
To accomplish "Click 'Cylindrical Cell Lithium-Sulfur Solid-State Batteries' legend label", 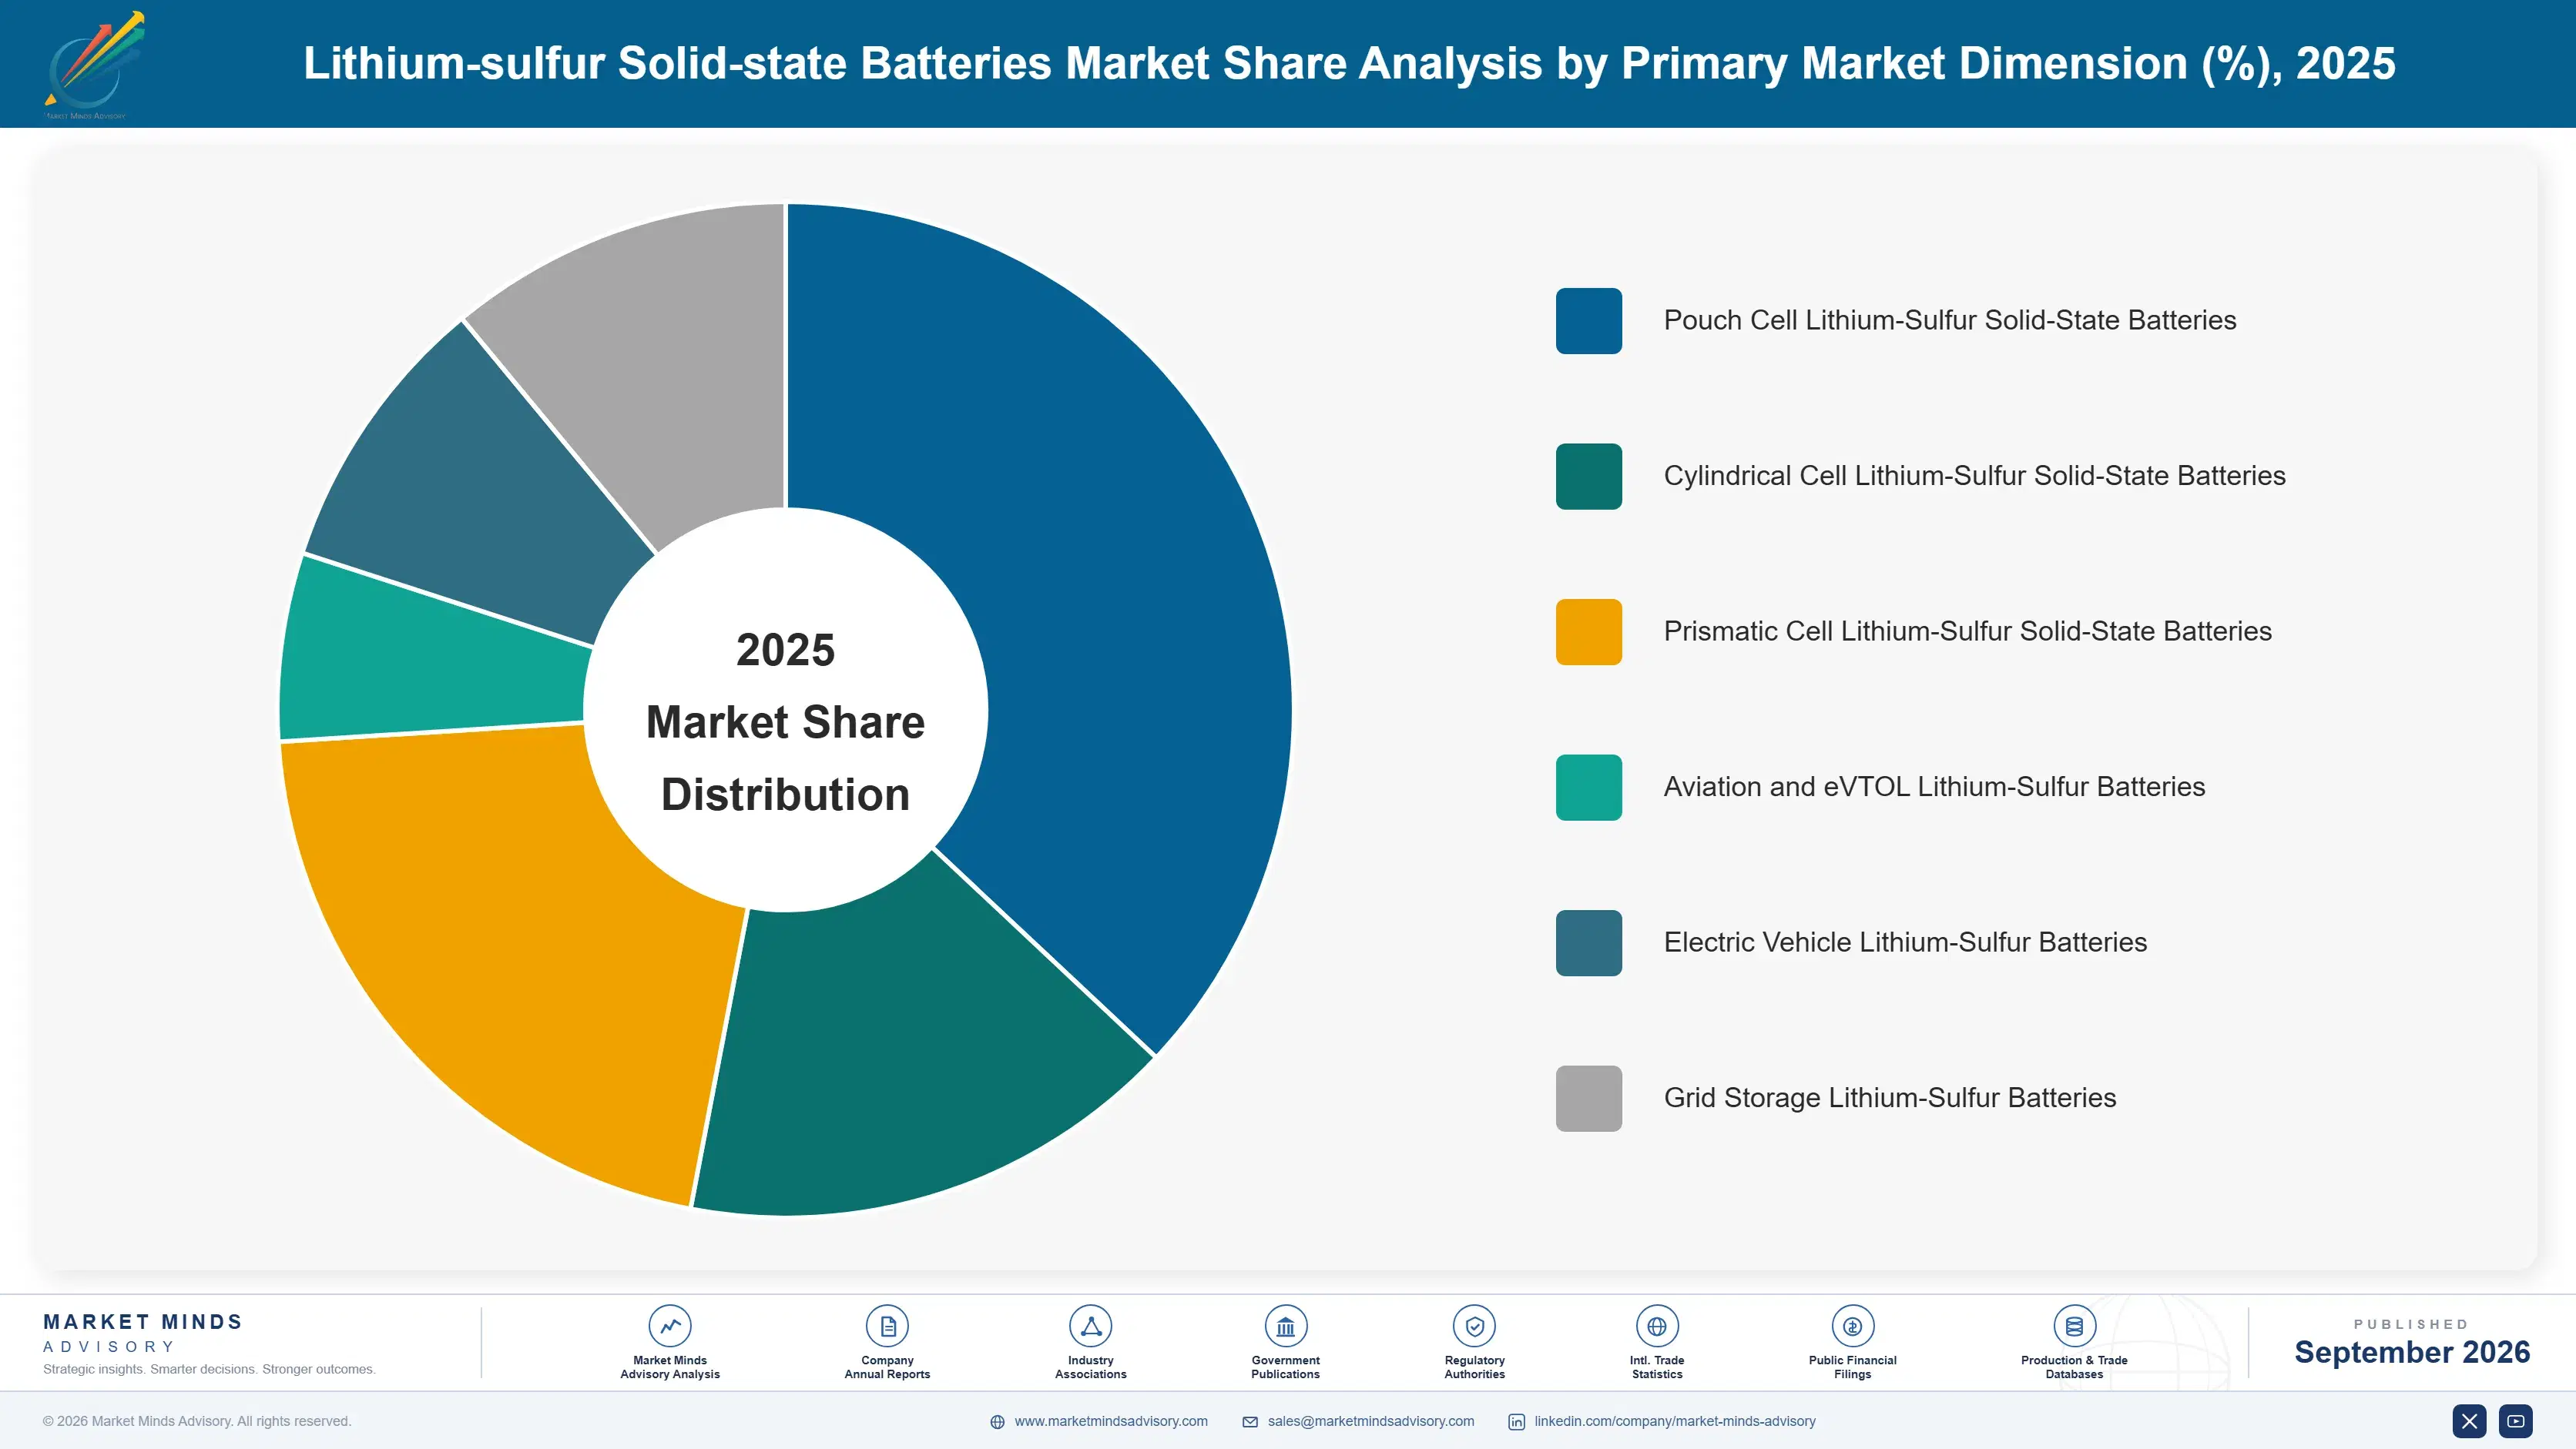I will 1974,477.
